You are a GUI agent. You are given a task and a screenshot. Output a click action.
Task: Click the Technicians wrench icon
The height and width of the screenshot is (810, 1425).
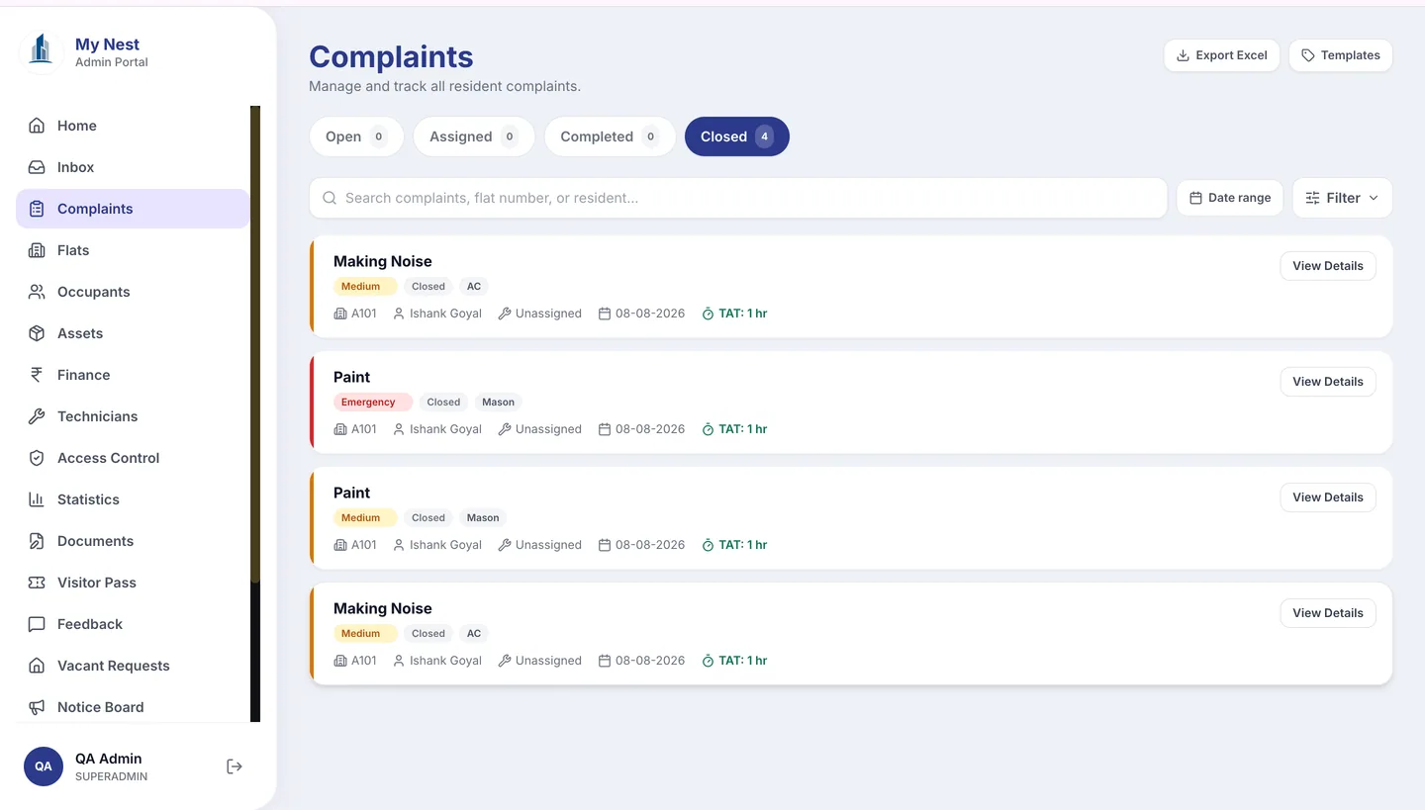click(37, 416)
